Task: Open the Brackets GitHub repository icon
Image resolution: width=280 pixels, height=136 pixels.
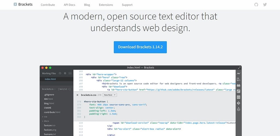Action: [x=256, y=5]
